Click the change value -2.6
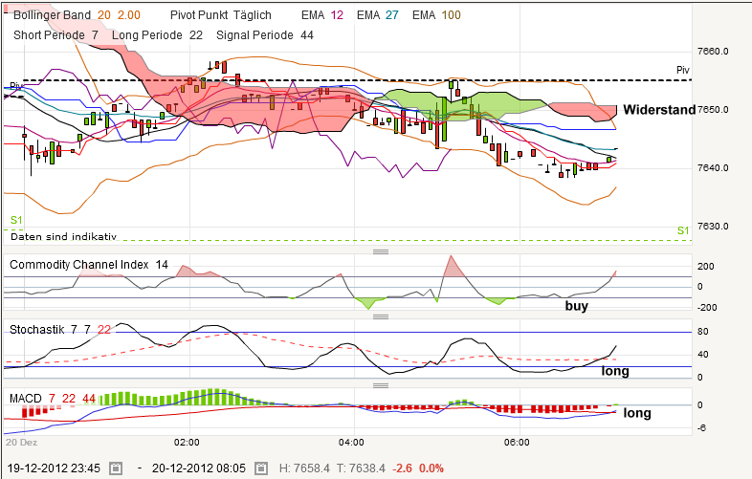This screenshot has height=479, width=752. (402, 468)
